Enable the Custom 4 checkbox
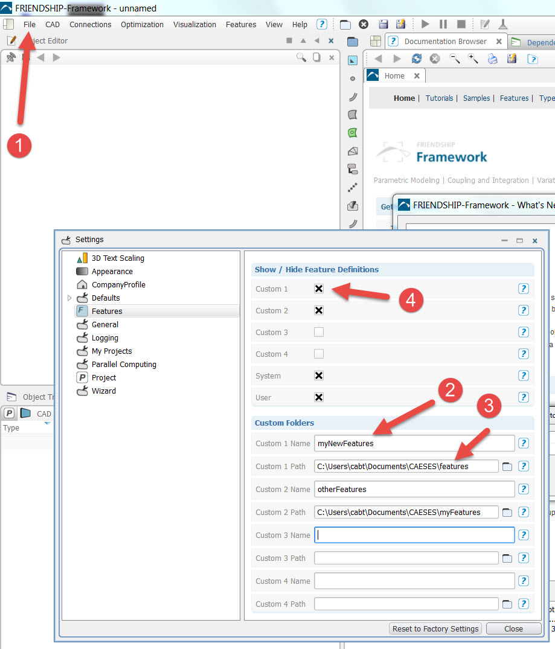Screen dimensions: 555x649 [318, 354]
